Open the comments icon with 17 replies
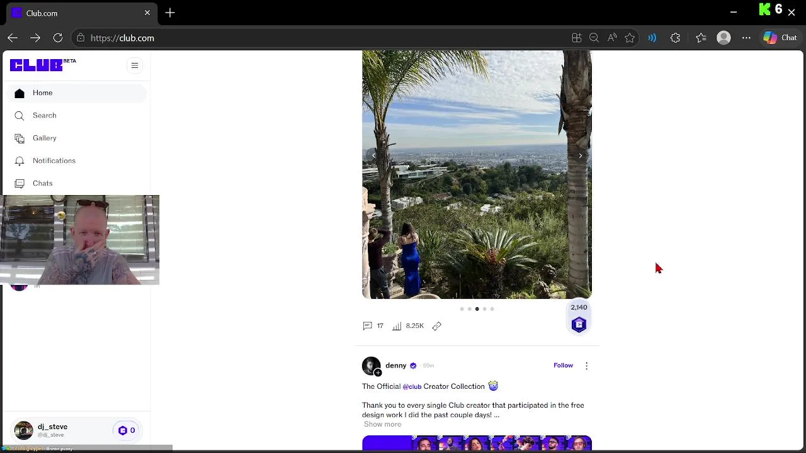 367,326
